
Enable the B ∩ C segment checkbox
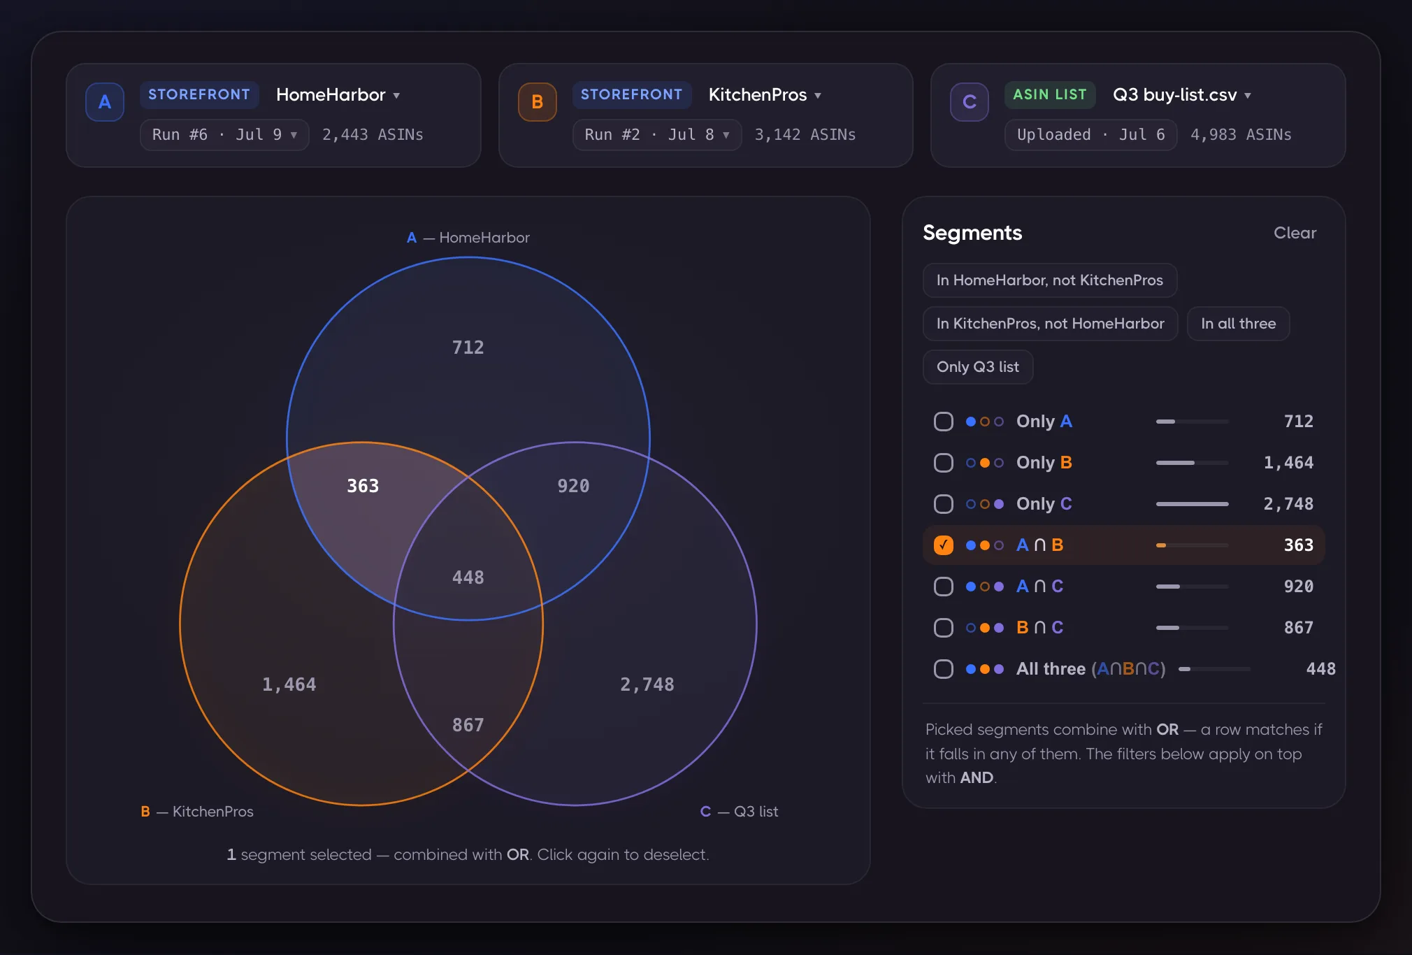tap(944, 628)
